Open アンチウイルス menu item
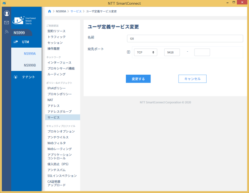This screenshot has height=193, width=249. pos(58,137)
